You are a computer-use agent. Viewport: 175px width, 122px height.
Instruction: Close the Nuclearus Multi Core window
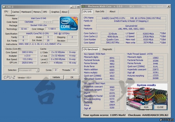coord(168,6)
